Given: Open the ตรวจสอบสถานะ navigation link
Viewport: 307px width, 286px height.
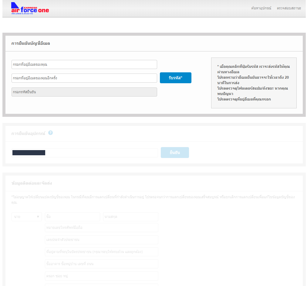Looking at the screenshot, I should (289, 8).
